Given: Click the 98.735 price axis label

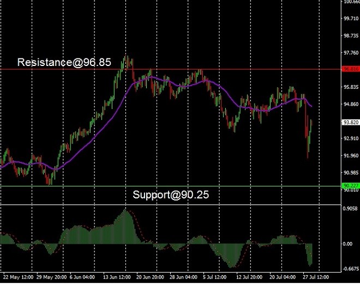Looking at the screenshot, I should pyautogui.click(x=351, y=35).
